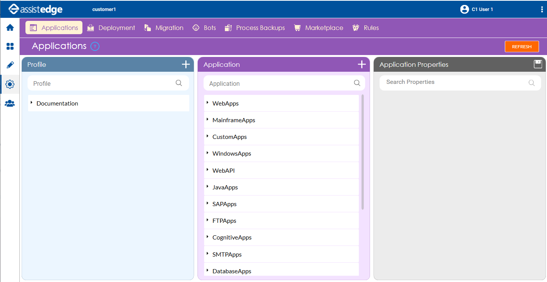Select the WebAPI label

[224, 170]
